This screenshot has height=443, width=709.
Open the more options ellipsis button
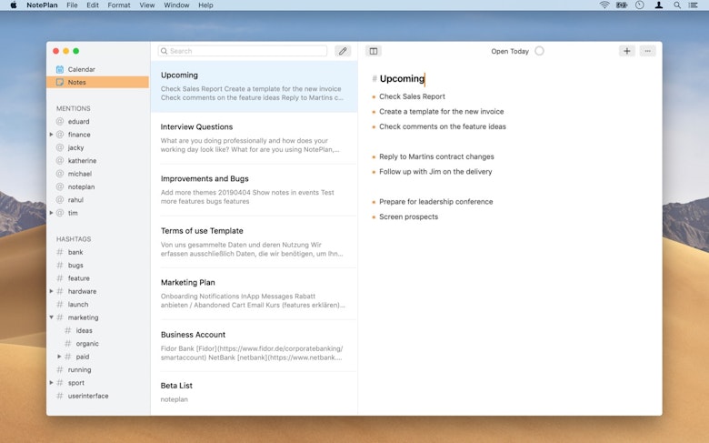click(647, 51)
